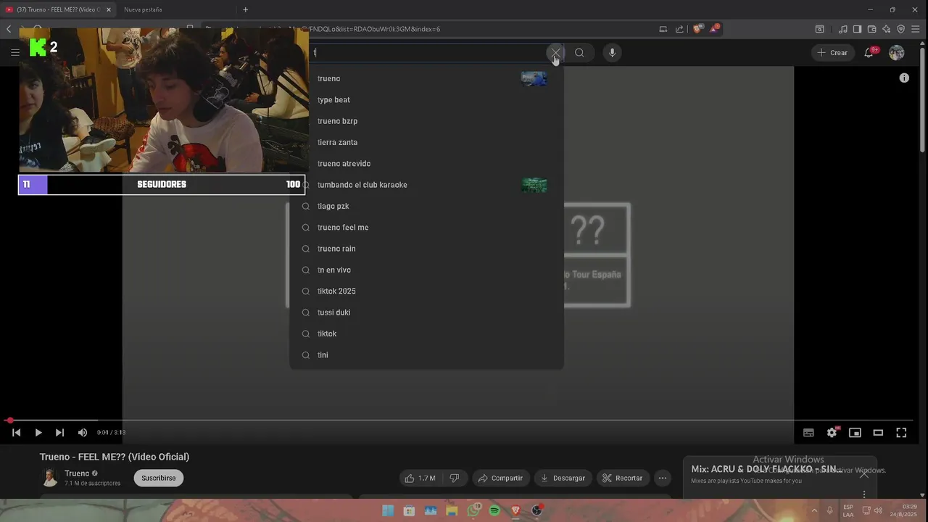The height and width of the screenshot is (522, 928).
Task: Click the share page icon in address bar
Action: (x=679, y=29)
